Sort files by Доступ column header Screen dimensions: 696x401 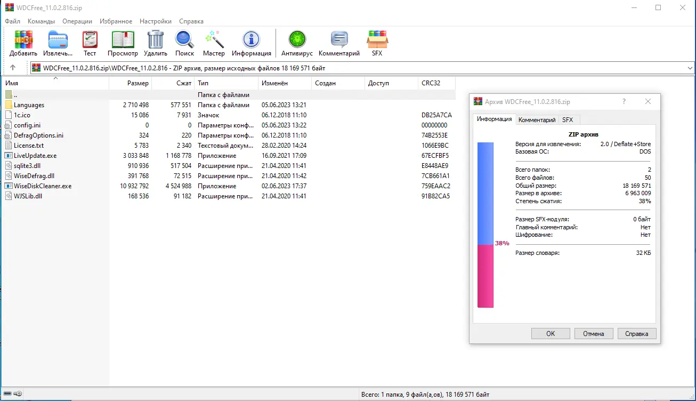tap(391, 83)
